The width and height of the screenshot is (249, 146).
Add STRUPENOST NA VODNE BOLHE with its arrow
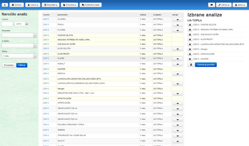178,136
